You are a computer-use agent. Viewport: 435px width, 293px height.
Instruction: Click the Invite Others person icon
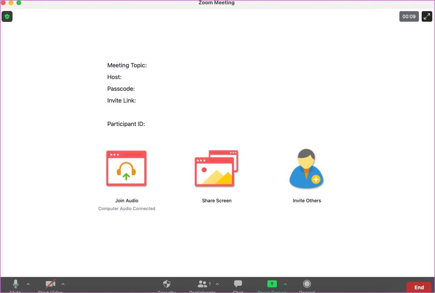[x=307, y=168]
